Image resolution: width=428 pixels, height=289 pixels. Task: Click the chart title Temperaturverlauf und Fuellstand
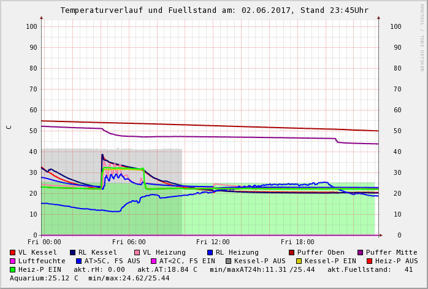click(214, 10)
